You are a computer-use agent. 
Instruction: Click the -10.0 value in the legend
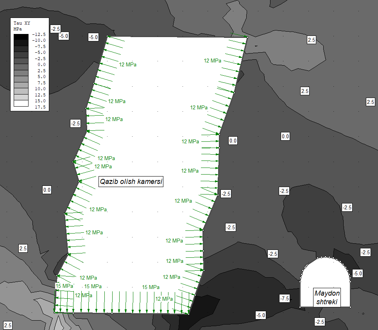(39, 41)
